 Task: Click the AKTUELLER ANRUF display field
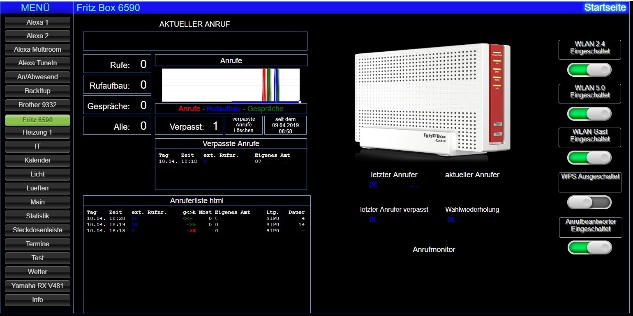[195, 41]
